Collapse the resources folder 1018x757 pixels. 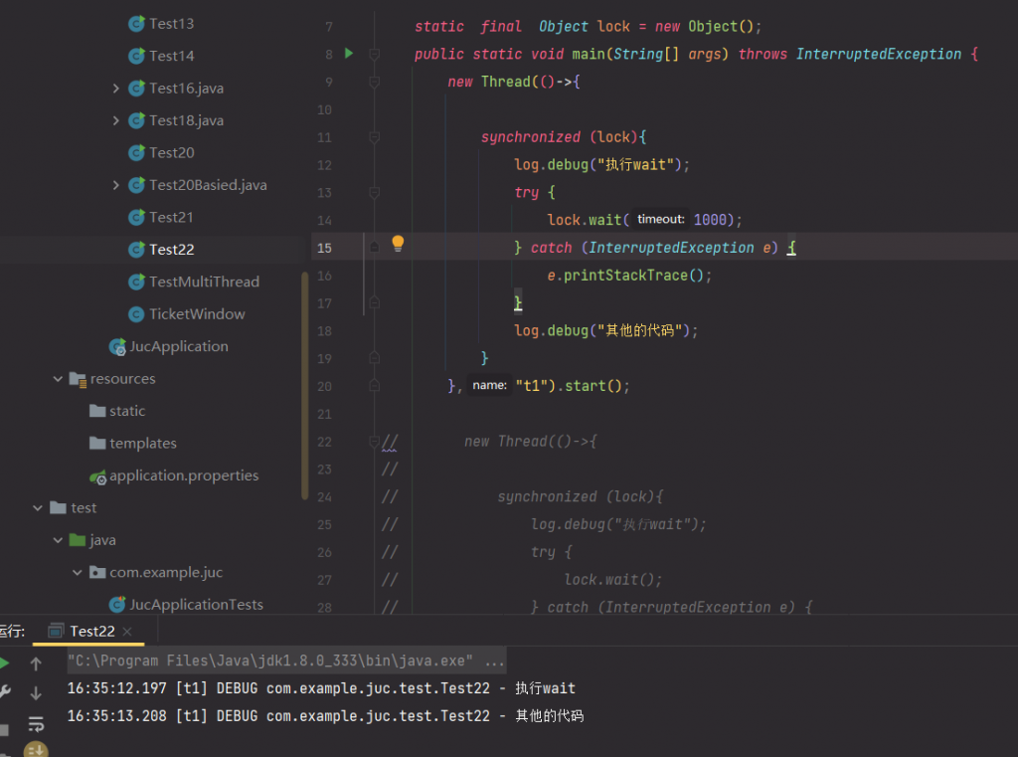pyautogui.click(x=59, y=379)
